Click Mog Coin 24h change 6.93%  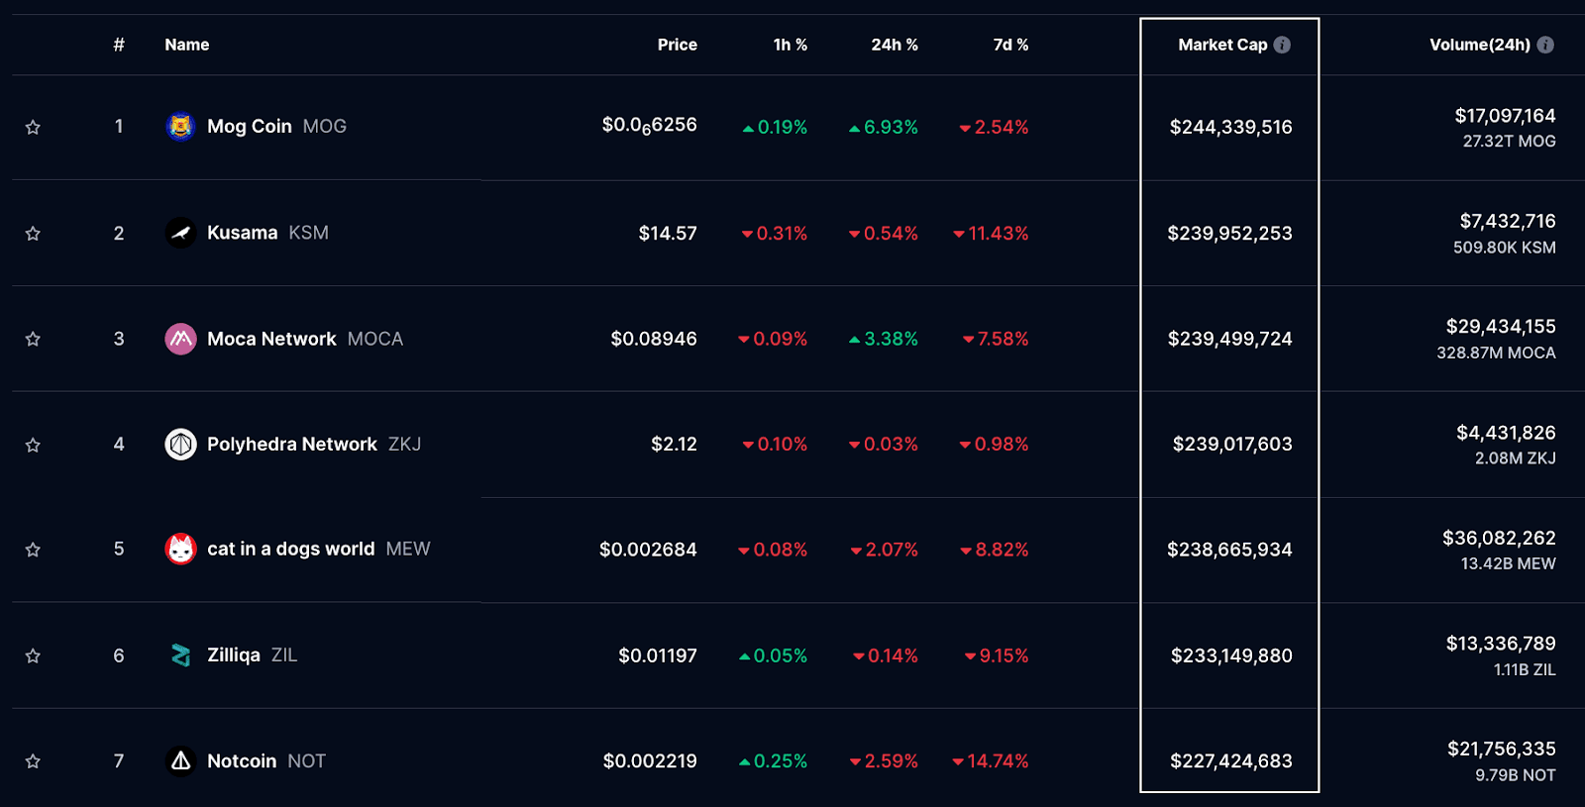click(x=884, y=127)
